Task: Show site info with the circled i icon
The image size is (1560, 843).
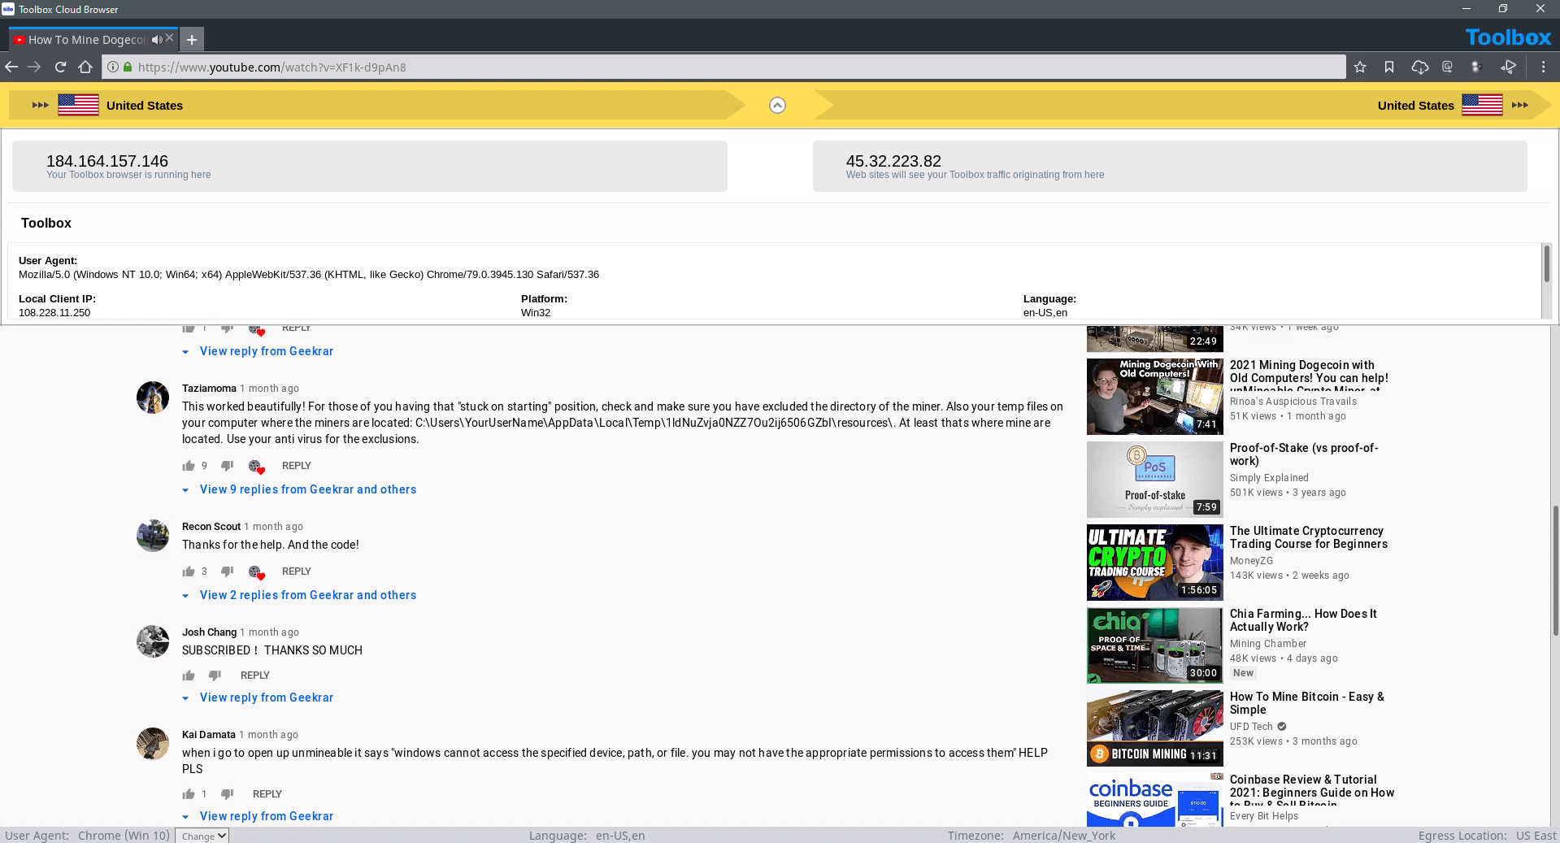Action: tap(113, 67)
